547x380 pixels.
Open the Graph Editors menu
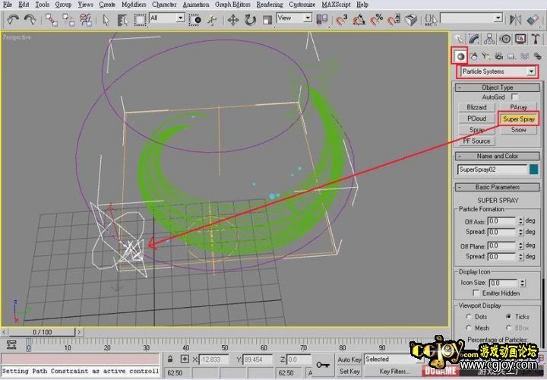[232, 5]
